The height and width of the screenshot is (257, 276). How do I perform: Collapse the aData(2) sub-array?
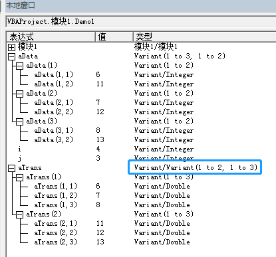point(19,94)
